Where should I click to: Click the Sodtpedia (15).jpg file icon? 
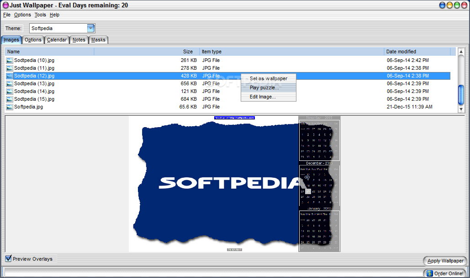[10, 99]
